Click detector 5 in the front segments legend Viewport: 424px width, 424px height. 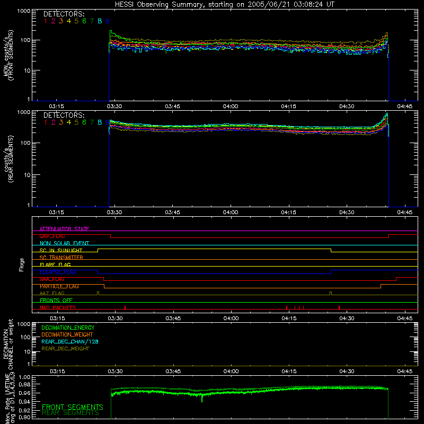point(76,21)
